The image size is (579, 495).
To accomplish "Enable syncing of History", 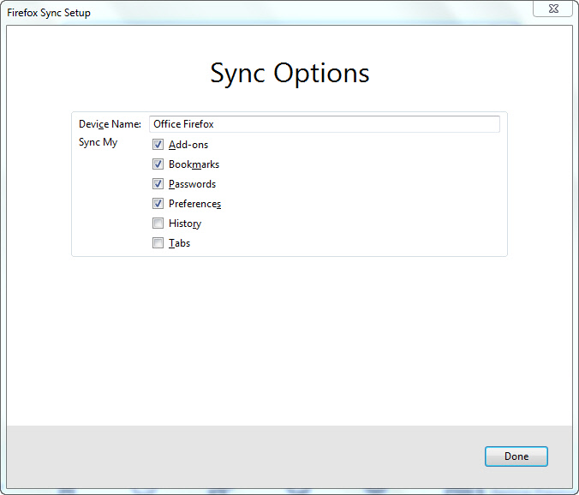I will tap(158, 223).
